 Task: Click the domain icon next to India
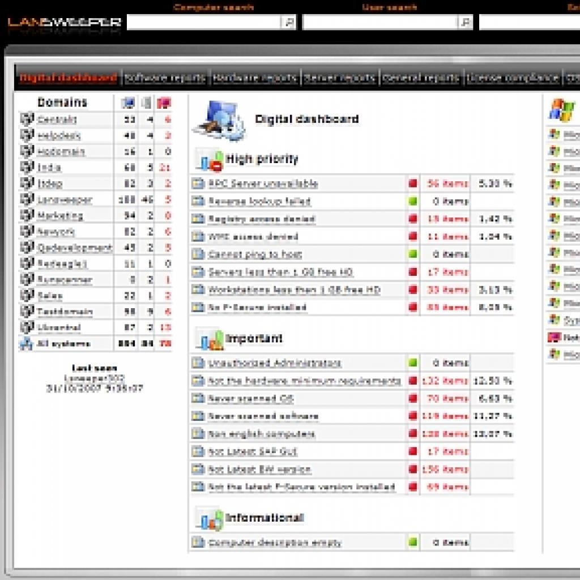click(x=27, y=167)
